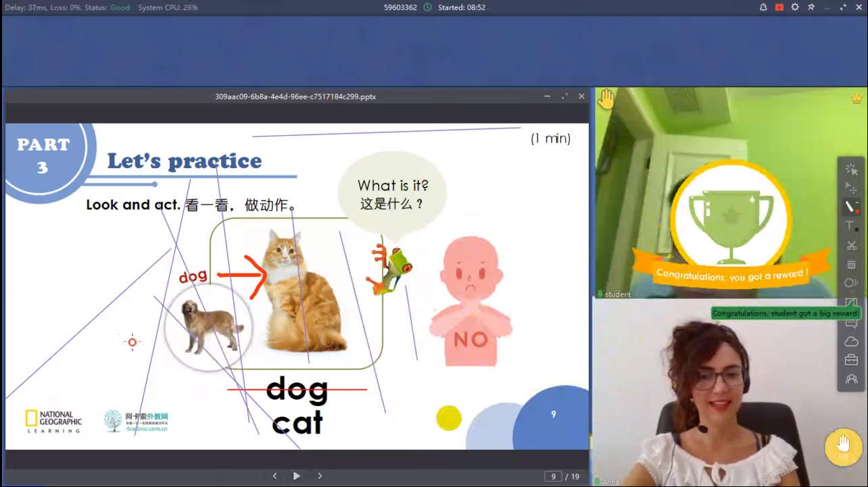Toggle pin window on top

[811, 7]
